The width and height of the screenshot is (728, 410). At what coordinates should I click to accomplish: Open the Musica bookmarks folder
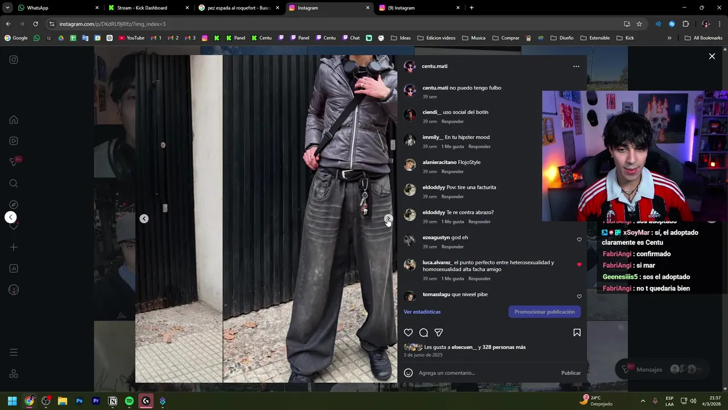click(474, 38)
